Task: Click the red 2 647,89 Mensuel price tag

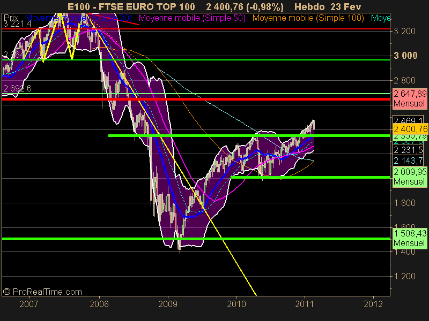Action: 410,98
